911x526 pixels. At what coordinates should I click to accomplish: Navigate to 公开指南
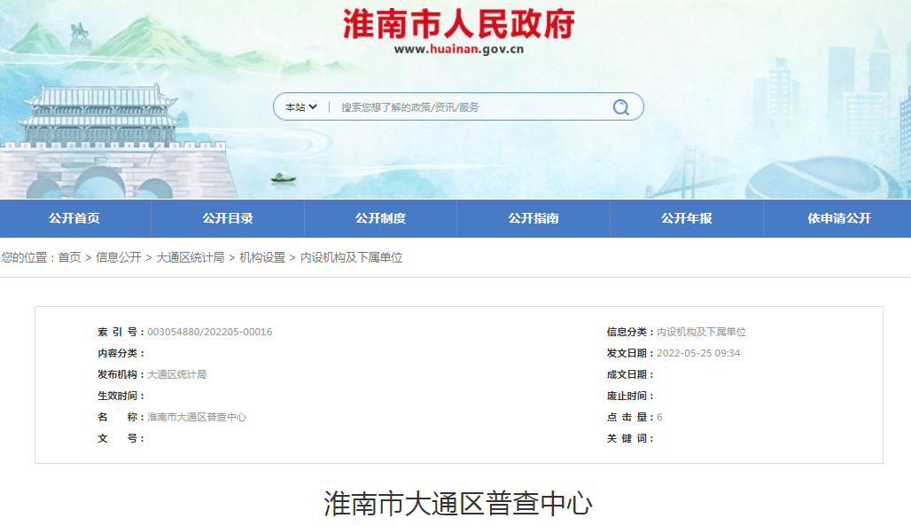532,217
